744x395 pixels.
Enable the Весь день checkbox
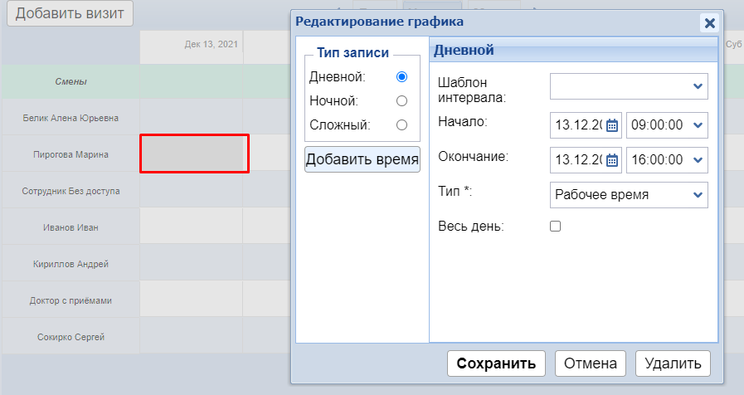(556, 226)
